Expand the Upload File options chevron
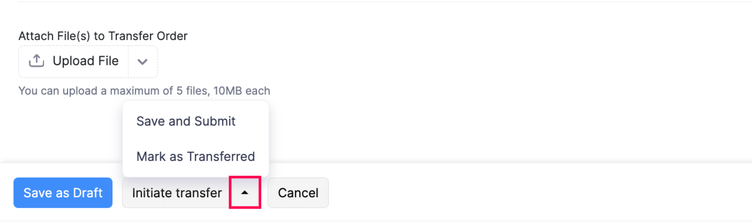 (x=142, y=62)
